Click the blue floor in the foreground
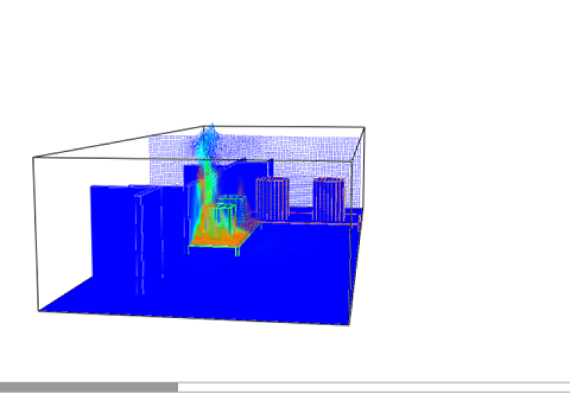This screenshot has width=570, height=393. 214,292
